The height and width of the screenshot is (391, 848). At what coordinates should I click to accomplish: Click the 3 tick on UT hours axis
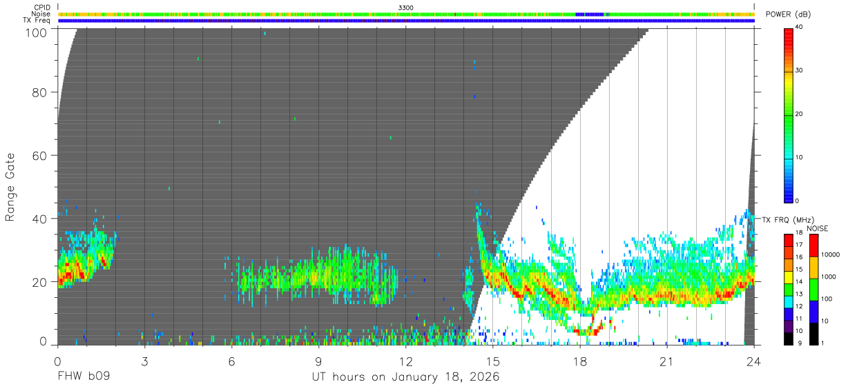point(144,361)
